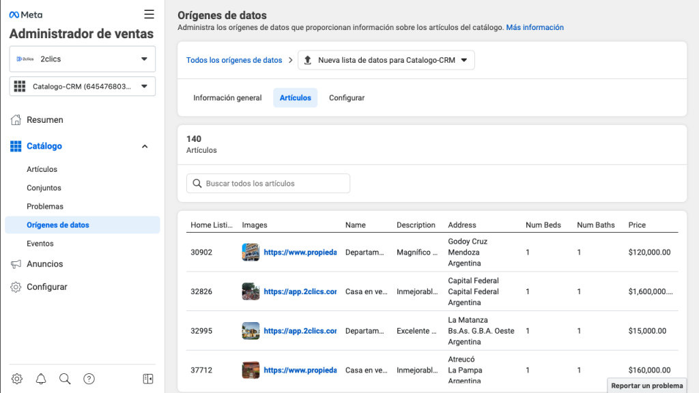Click the Num Baths column header

tap(595, 225)
